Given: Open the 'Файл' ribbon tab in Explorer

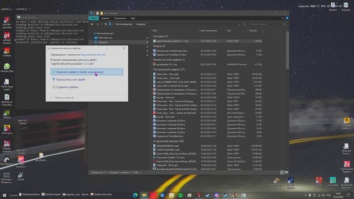Looking at the screenshot, I should tap(93, 18).
